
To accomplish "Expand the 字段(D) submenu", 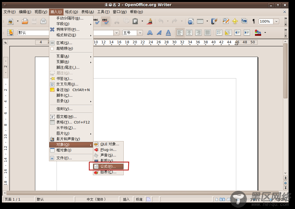I will (x=71, y=24).
